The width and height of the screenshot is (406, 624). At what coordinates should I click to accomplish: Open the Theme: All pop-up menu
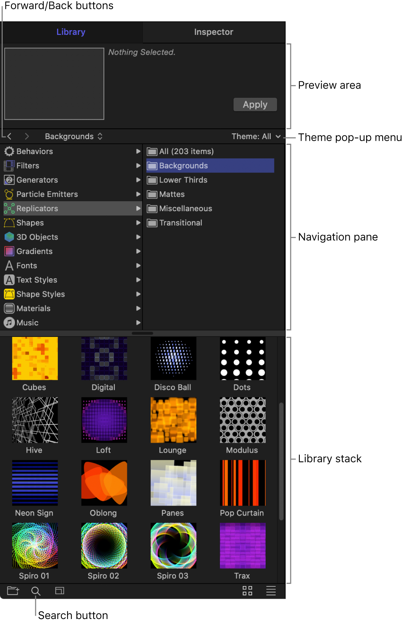256,136
